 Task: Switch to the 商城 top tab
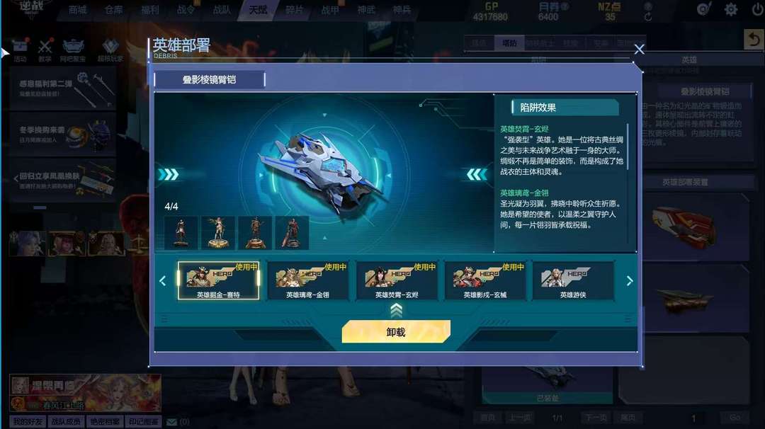click(78, 9)
